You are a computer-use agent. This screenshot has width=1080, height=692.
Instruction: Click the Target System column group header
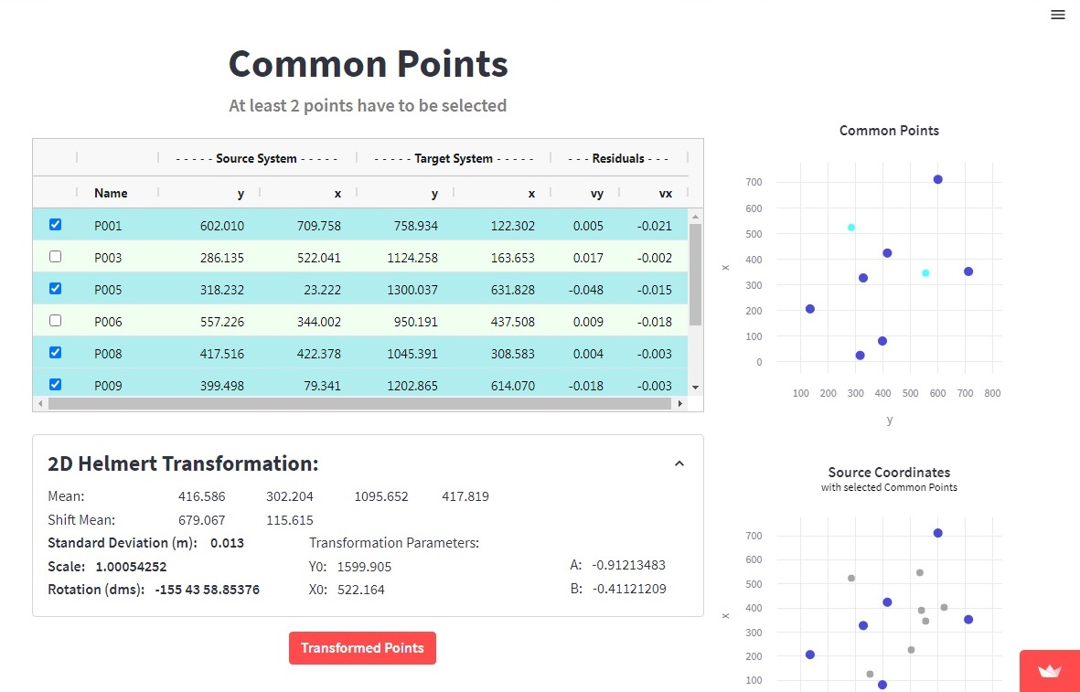click(x=454, y=158)
